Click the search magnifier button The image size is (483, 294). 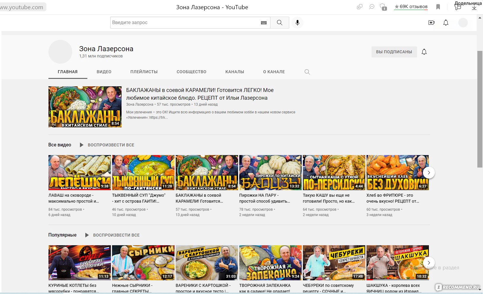tap(279, 23)
